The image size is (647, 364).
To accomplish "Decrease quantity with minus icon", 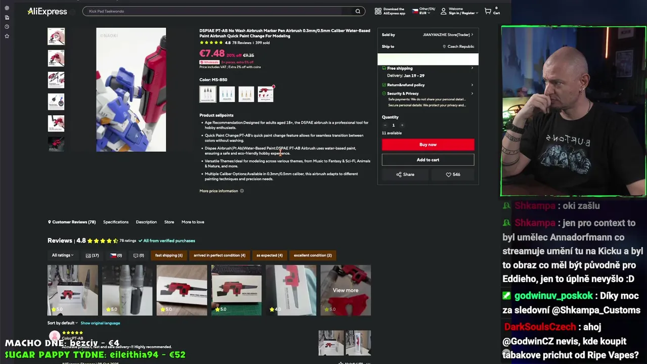I will 385,125.
